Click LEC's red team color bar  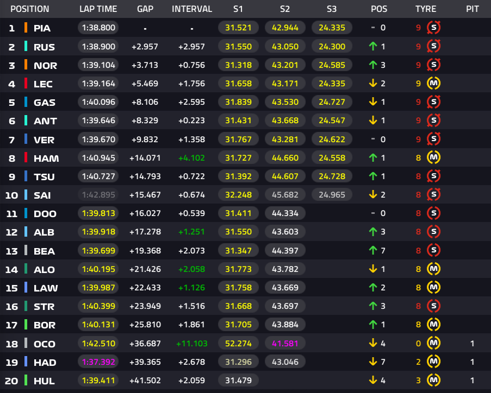26,84
